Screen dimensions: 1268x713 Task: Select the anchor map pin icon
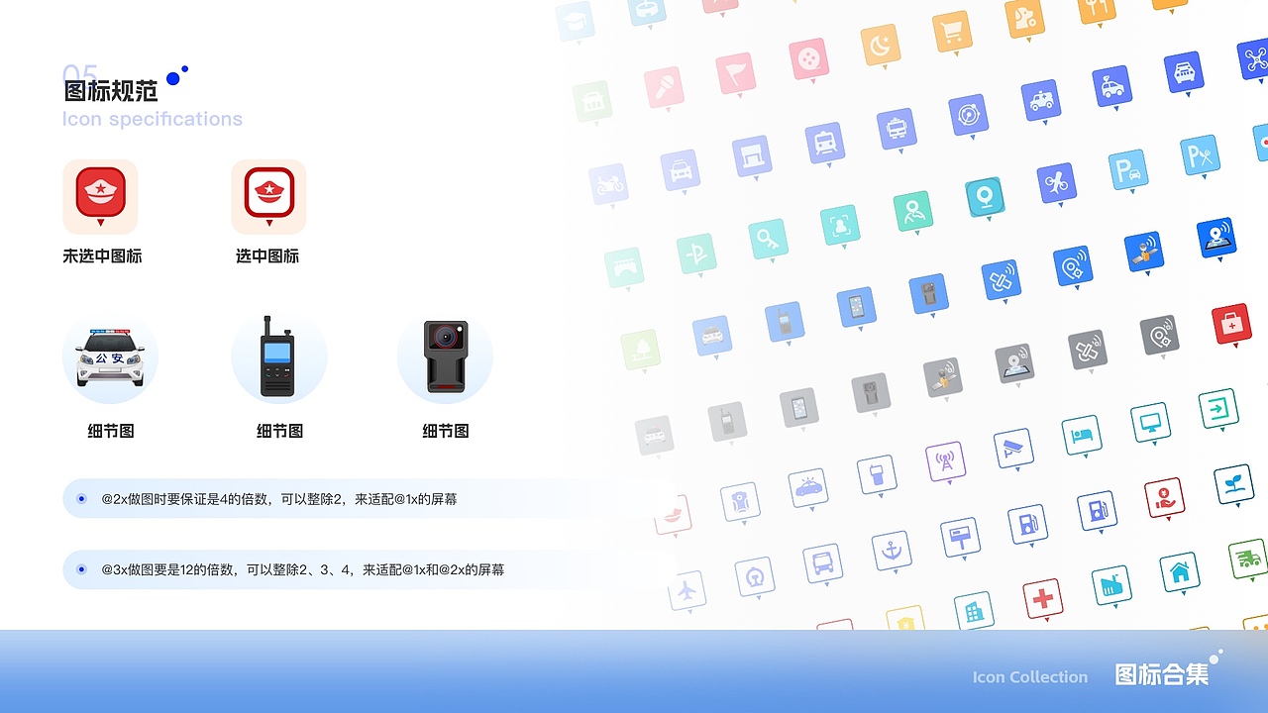pyautogui.click(x=893, y=551)
